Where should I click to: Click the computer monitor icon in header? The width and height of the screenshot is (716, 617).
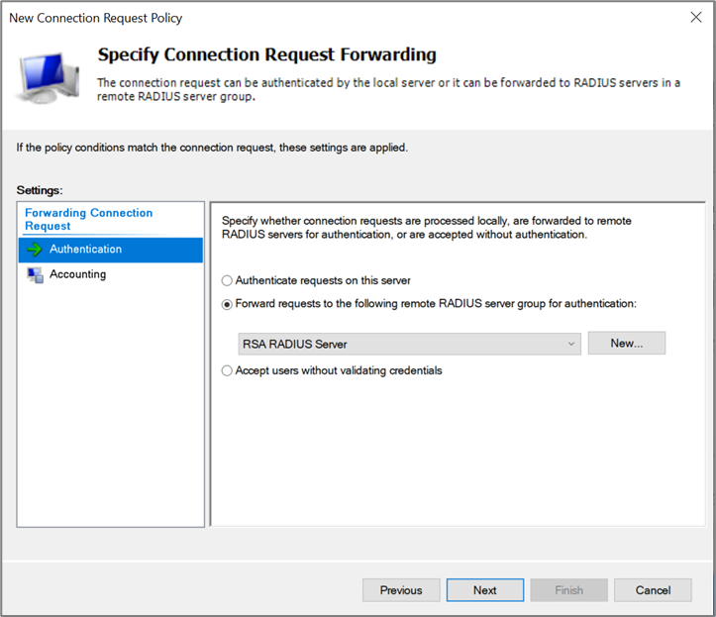[50, 75]
